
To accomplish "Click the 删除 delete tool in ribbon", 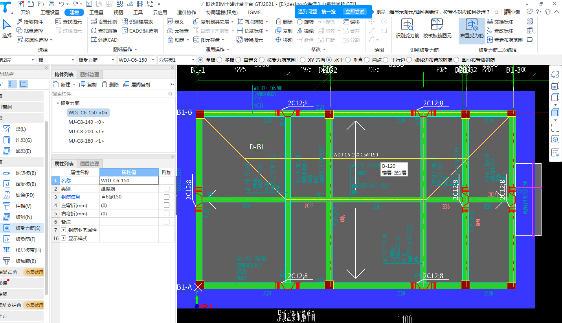I will point(284,22).
